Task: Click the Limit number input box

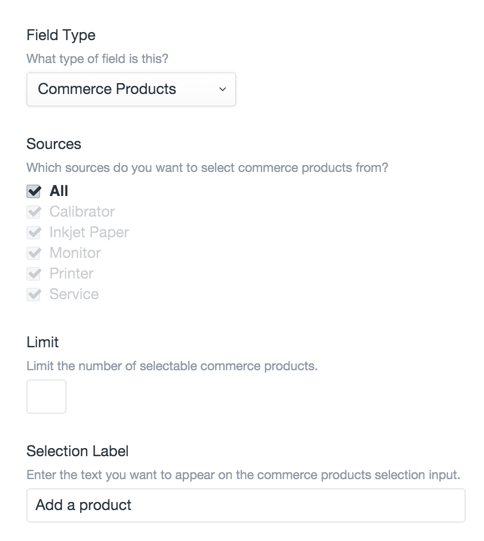Action: tap(46, 396)
